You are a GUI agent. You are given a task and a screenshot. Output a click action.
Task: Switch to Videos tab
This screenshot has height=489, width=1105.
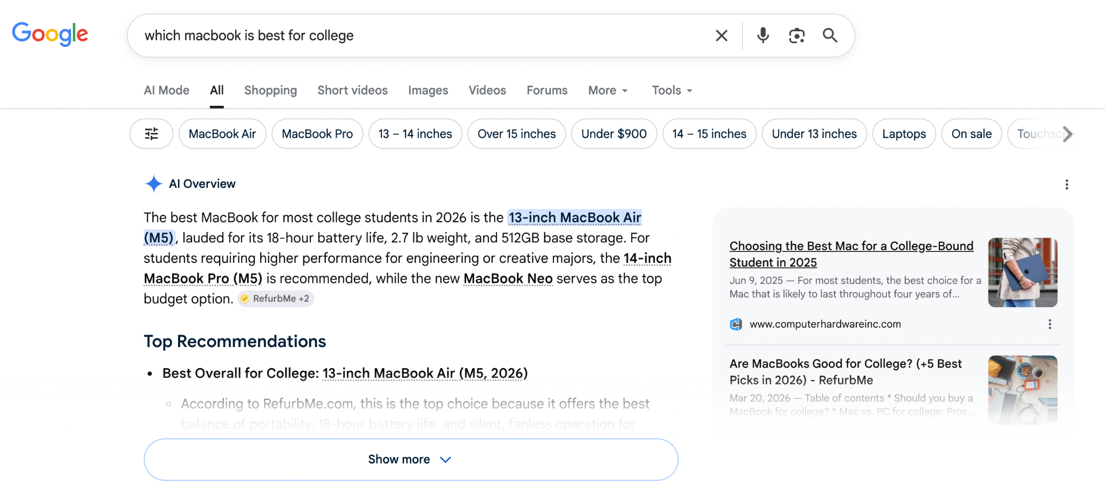(487, 90)
